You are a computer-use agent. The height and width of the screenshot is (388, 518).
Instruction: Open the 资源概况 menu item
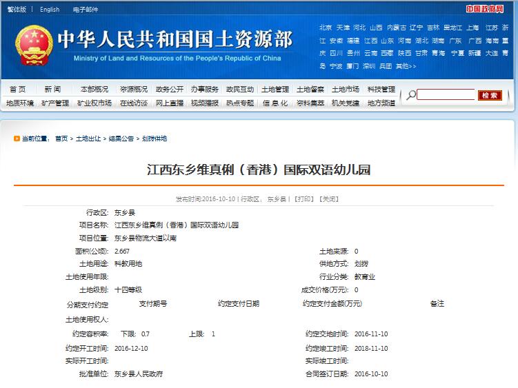pyautogui.click(x=133, y=89)
